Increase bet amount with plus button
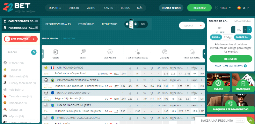Screen dimensions: 255x124 click(x=245, y=30)
